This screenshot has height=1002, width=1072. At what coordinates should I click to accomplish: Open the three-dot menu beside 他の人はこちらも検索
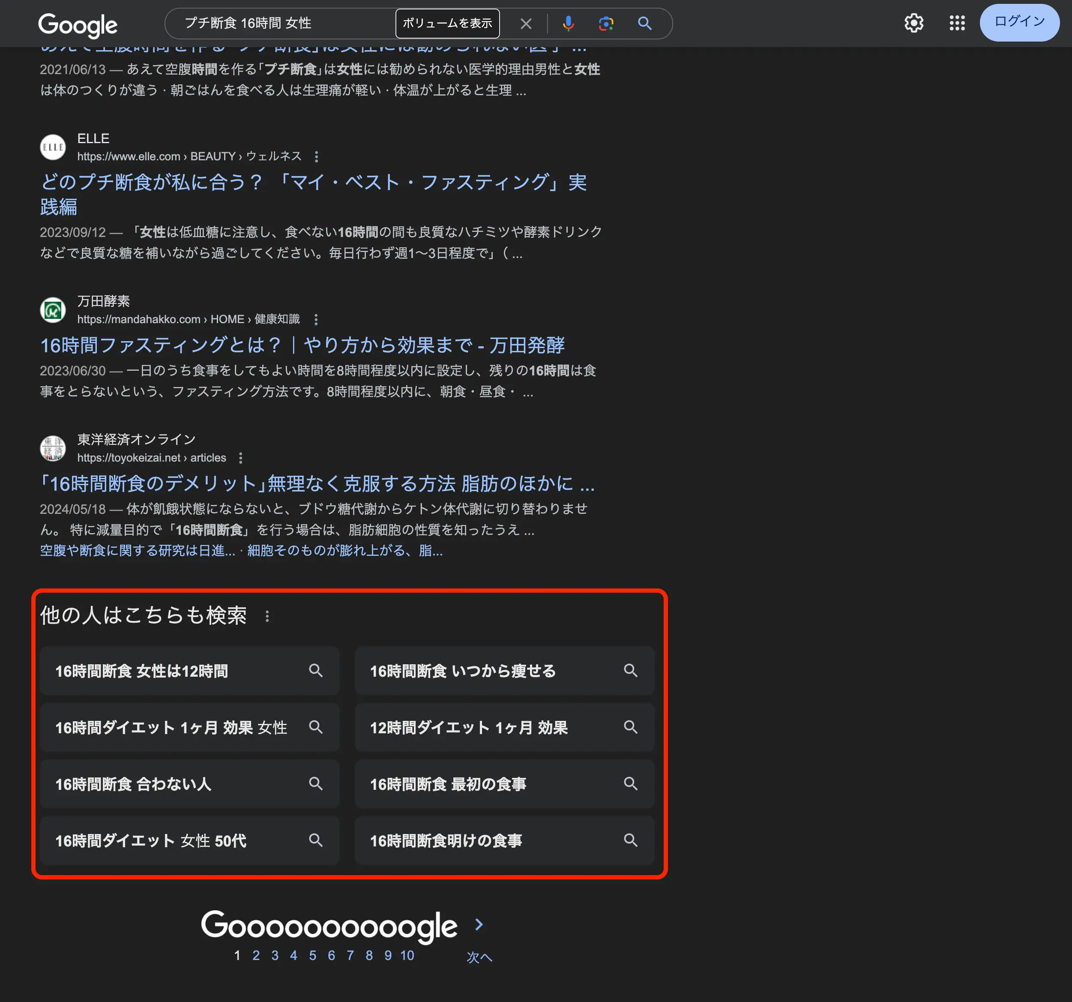coord(267,616)
